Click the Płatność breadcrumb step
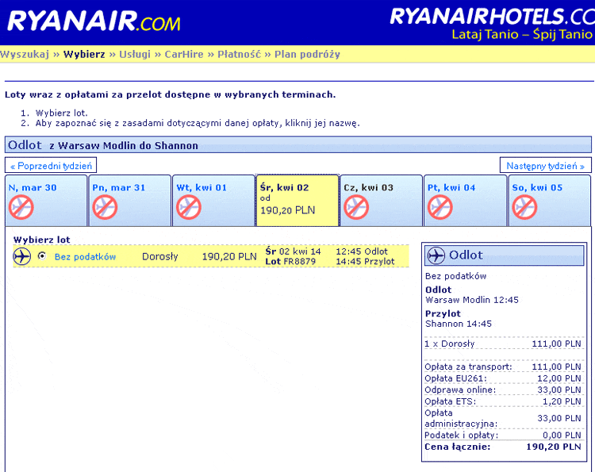595x472 pixels. pos(239,54)
